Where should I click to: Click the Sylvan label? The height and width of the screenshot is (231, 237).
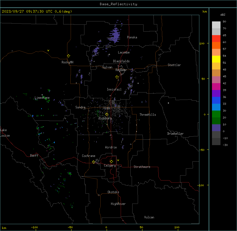[x=107, y=67]
